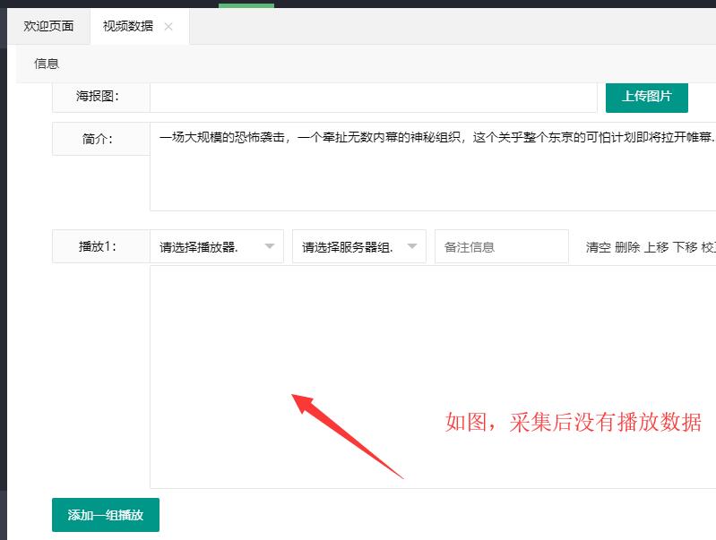This screenshot has width=716, height=540.
Task: Click the 播放1 row label
Action: [98, 246]
